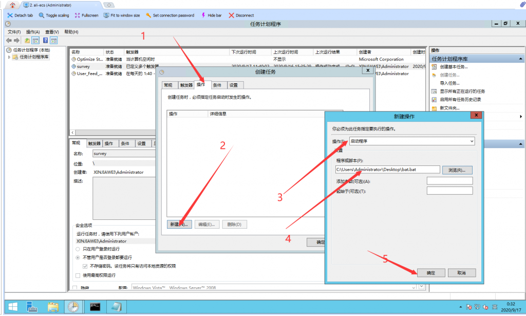This screenshot has width=526, height=316.
Task: Expand the 任务计划程序库 tree node
Action: 9,57
